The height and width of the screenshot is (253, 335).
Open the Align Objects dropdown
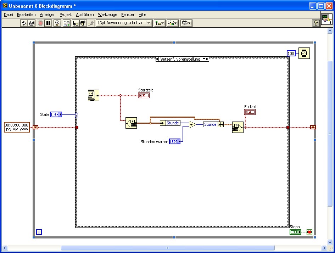[160, 23]
